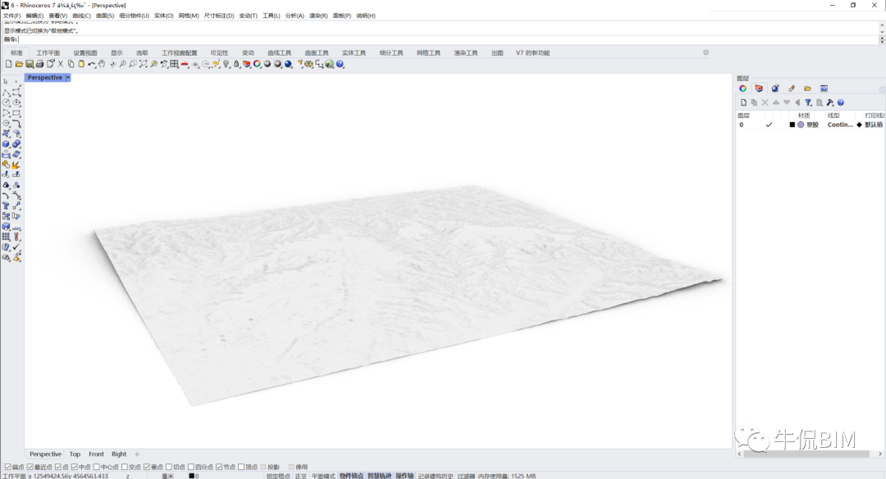The image size is (886, 479).
Task: Switch to the Right viewport tab
Action: coord(119,454)
